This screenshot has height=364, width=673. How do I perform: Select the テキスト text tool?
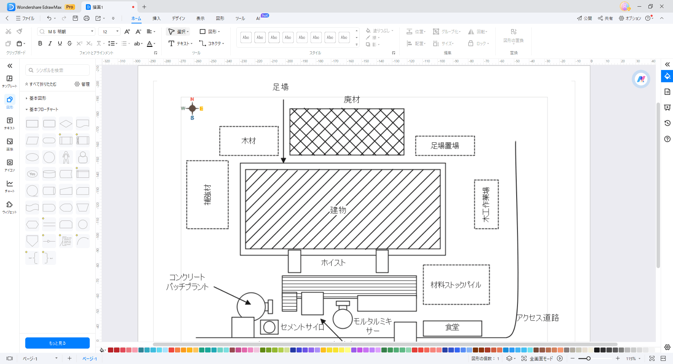tap(180, 43)
